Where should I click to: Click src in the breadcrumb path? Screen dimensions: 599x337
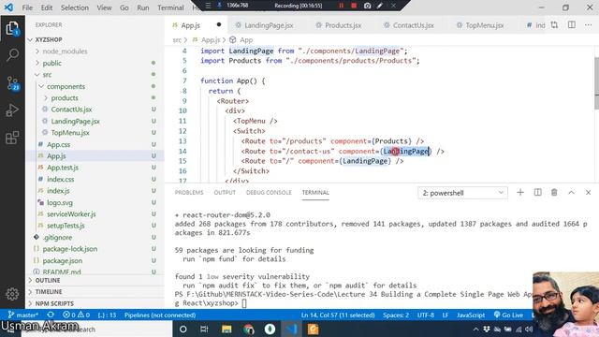point(177,39)
